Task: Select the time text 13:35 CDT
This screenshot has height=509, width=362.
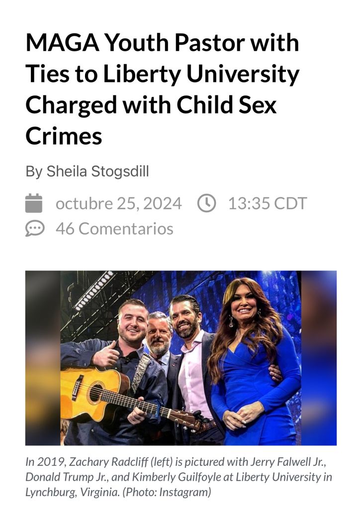Action: [268, 203]
